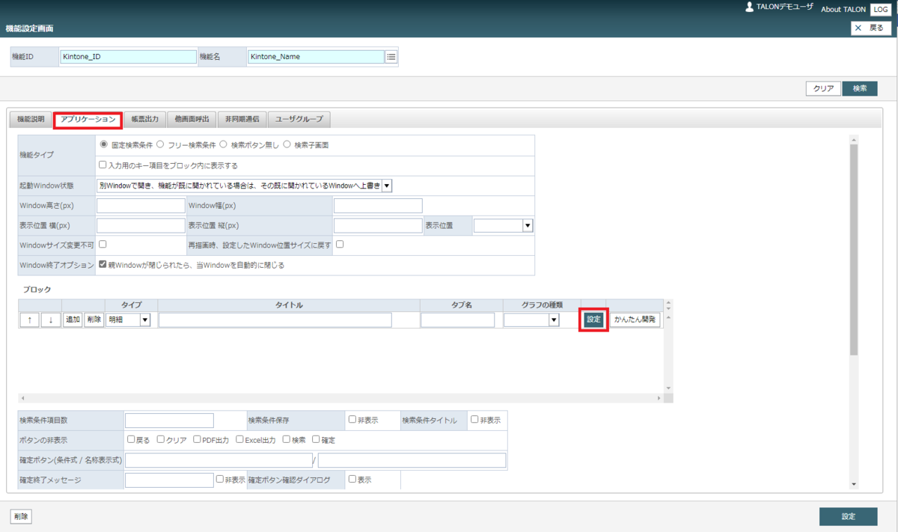898x532 pixels.
Task: Switch to 帳票出力 tab
Action: (x=144, y=119)
